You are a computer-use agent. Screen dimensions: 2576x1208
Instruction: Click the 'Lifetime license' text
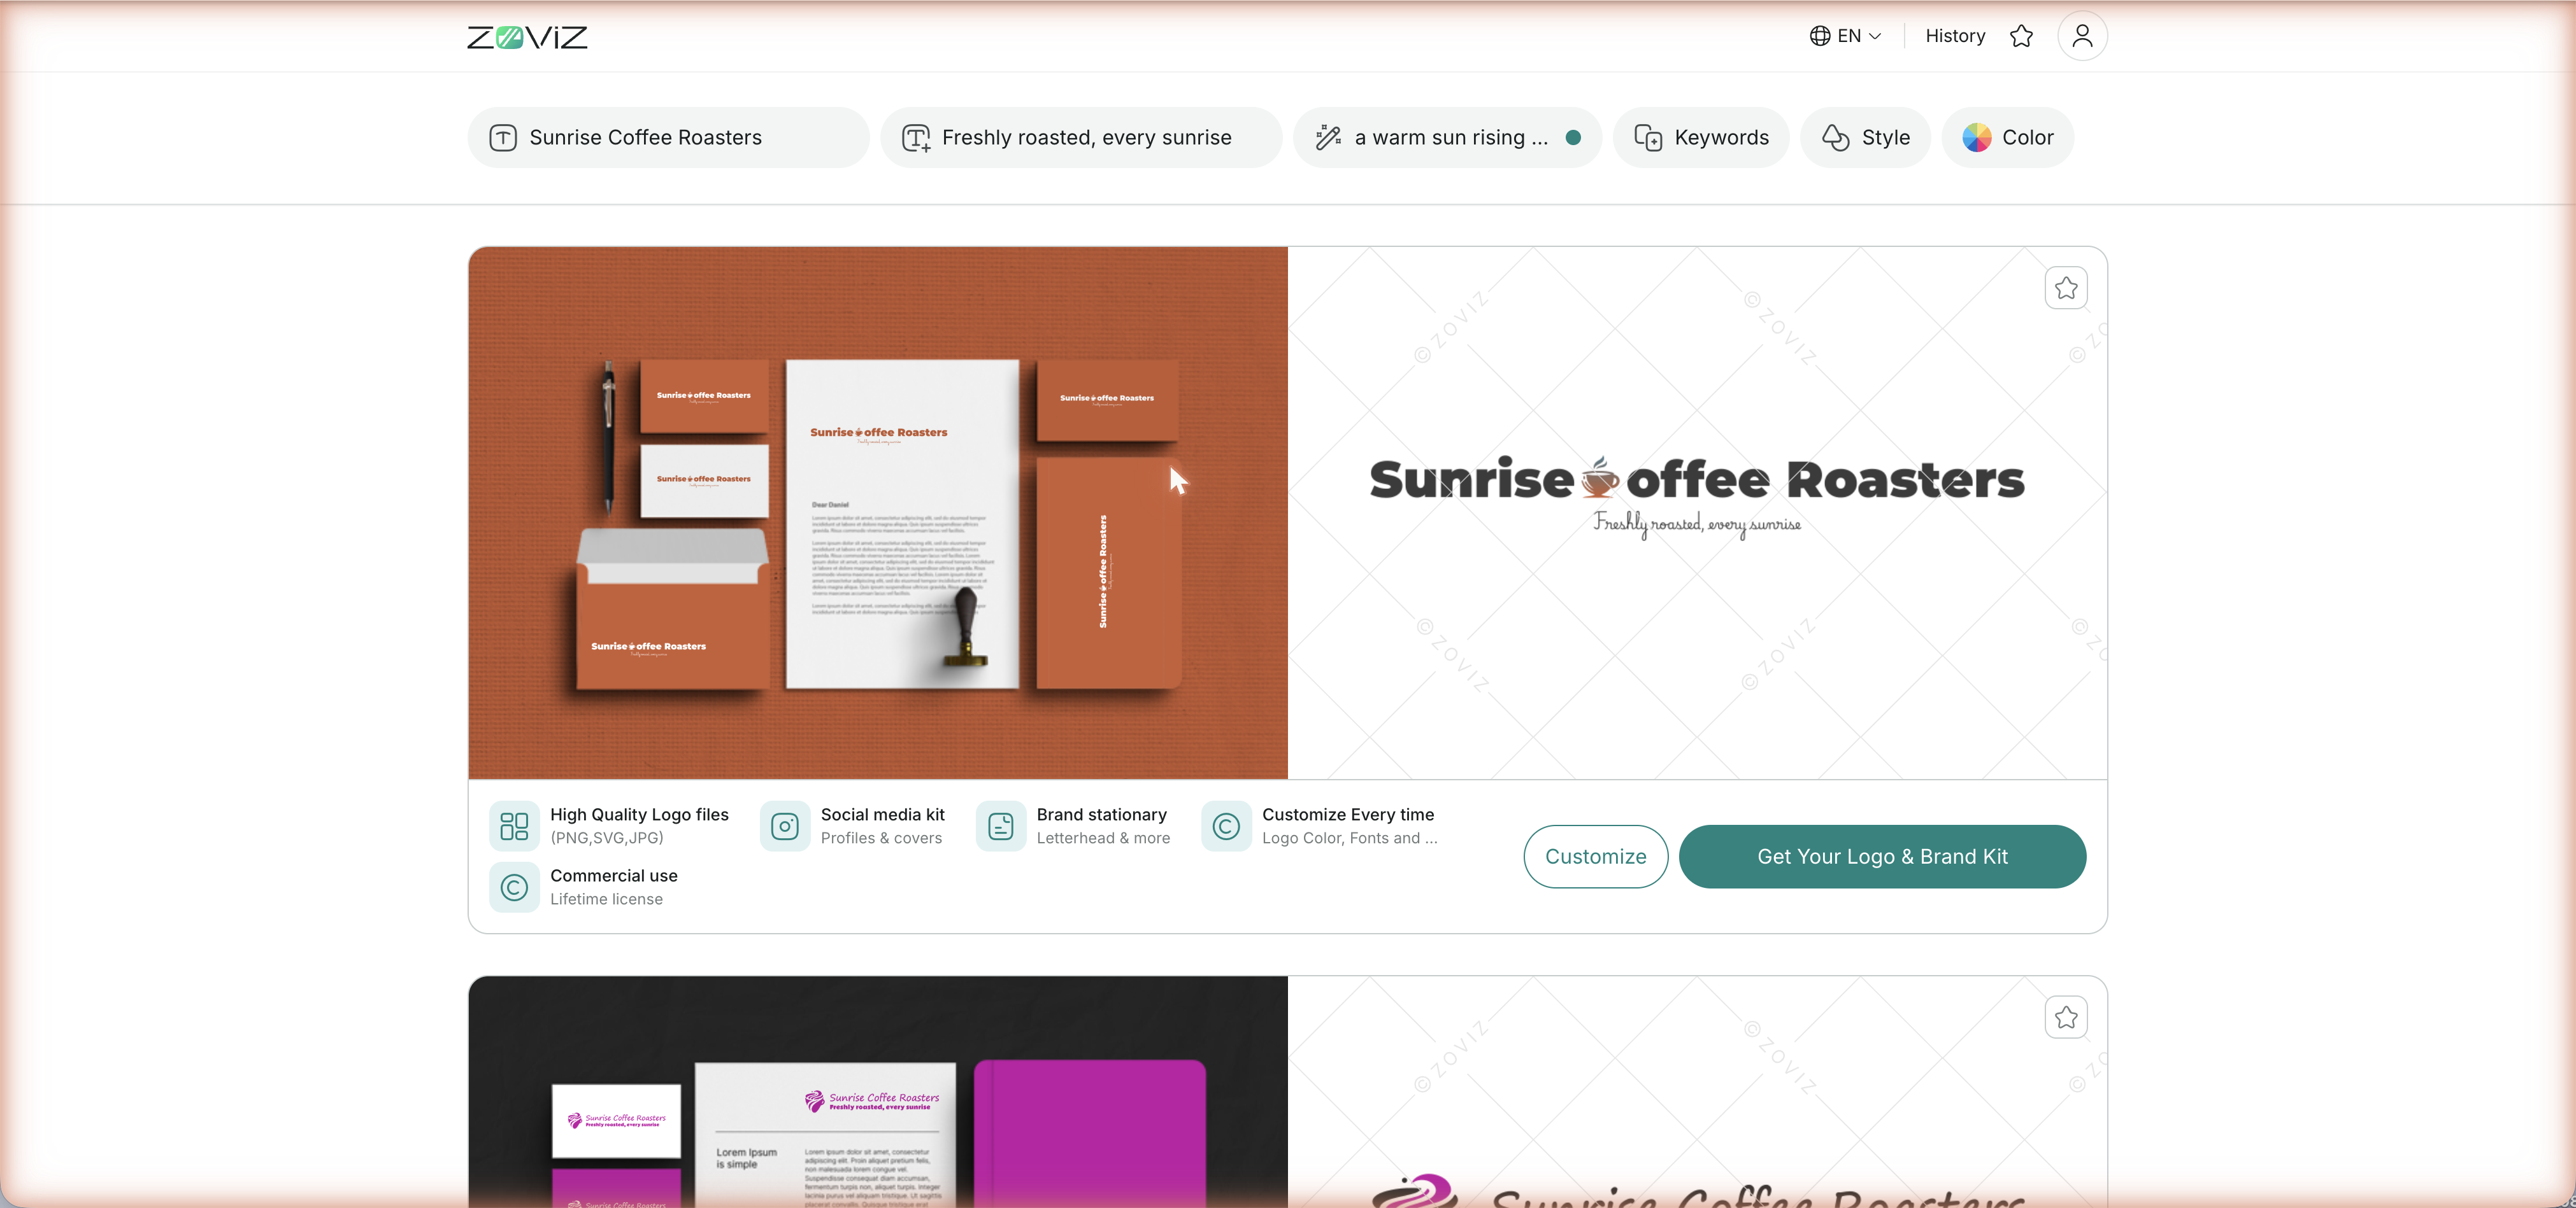[606, 899]
